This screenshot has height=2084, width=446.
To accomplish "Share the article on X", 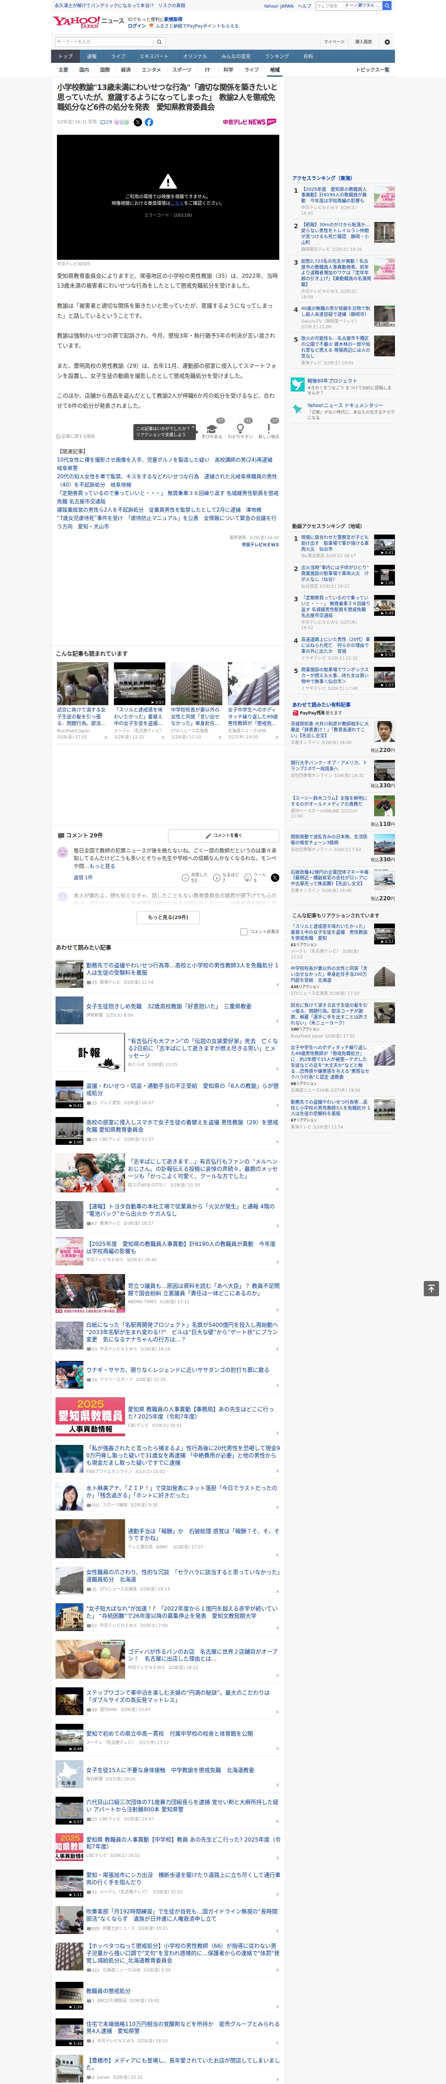I will point(138,122).
